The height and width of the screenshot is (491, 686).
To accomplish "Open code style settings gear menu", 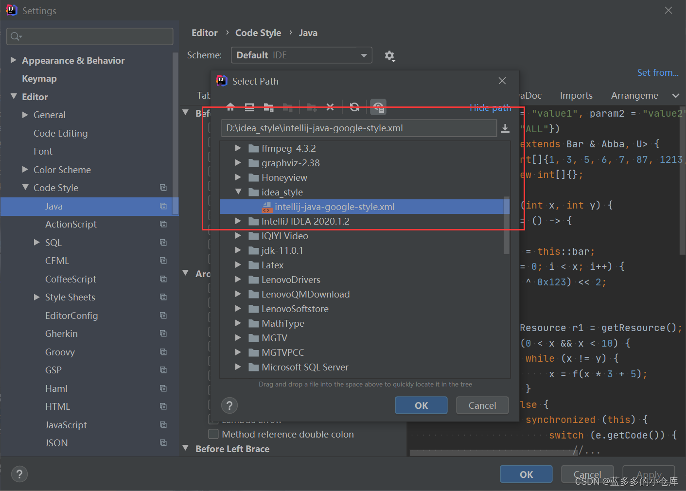I will pos(390,55).
